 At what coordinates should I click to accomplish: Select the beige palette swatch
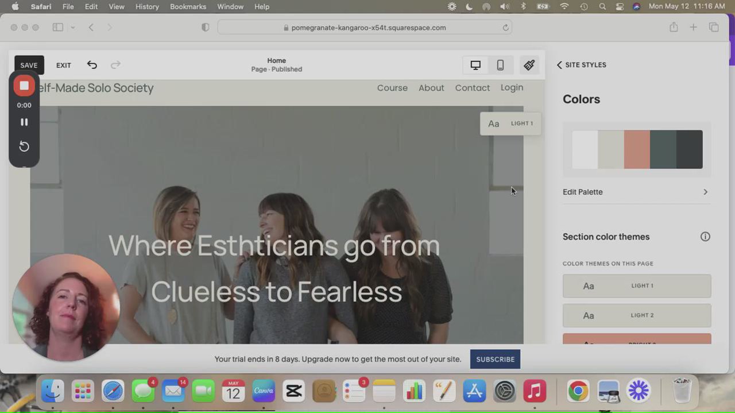(x=611, y=149)
